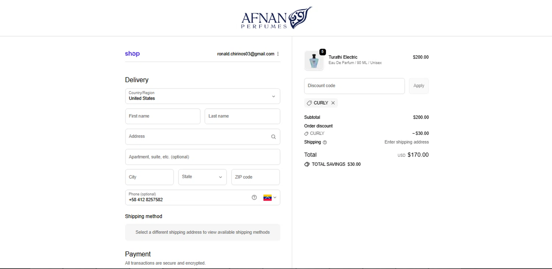This screenshot has height=269, width=552.
Task: Click the Turathi Electric product name
Action: tap(343, 57)
